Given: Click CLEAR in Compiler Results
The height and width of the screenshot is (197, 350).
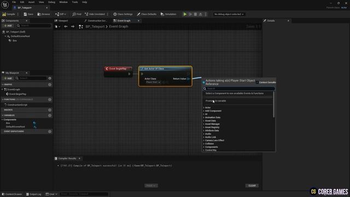Looking at the screenshot, I should 252,186.
